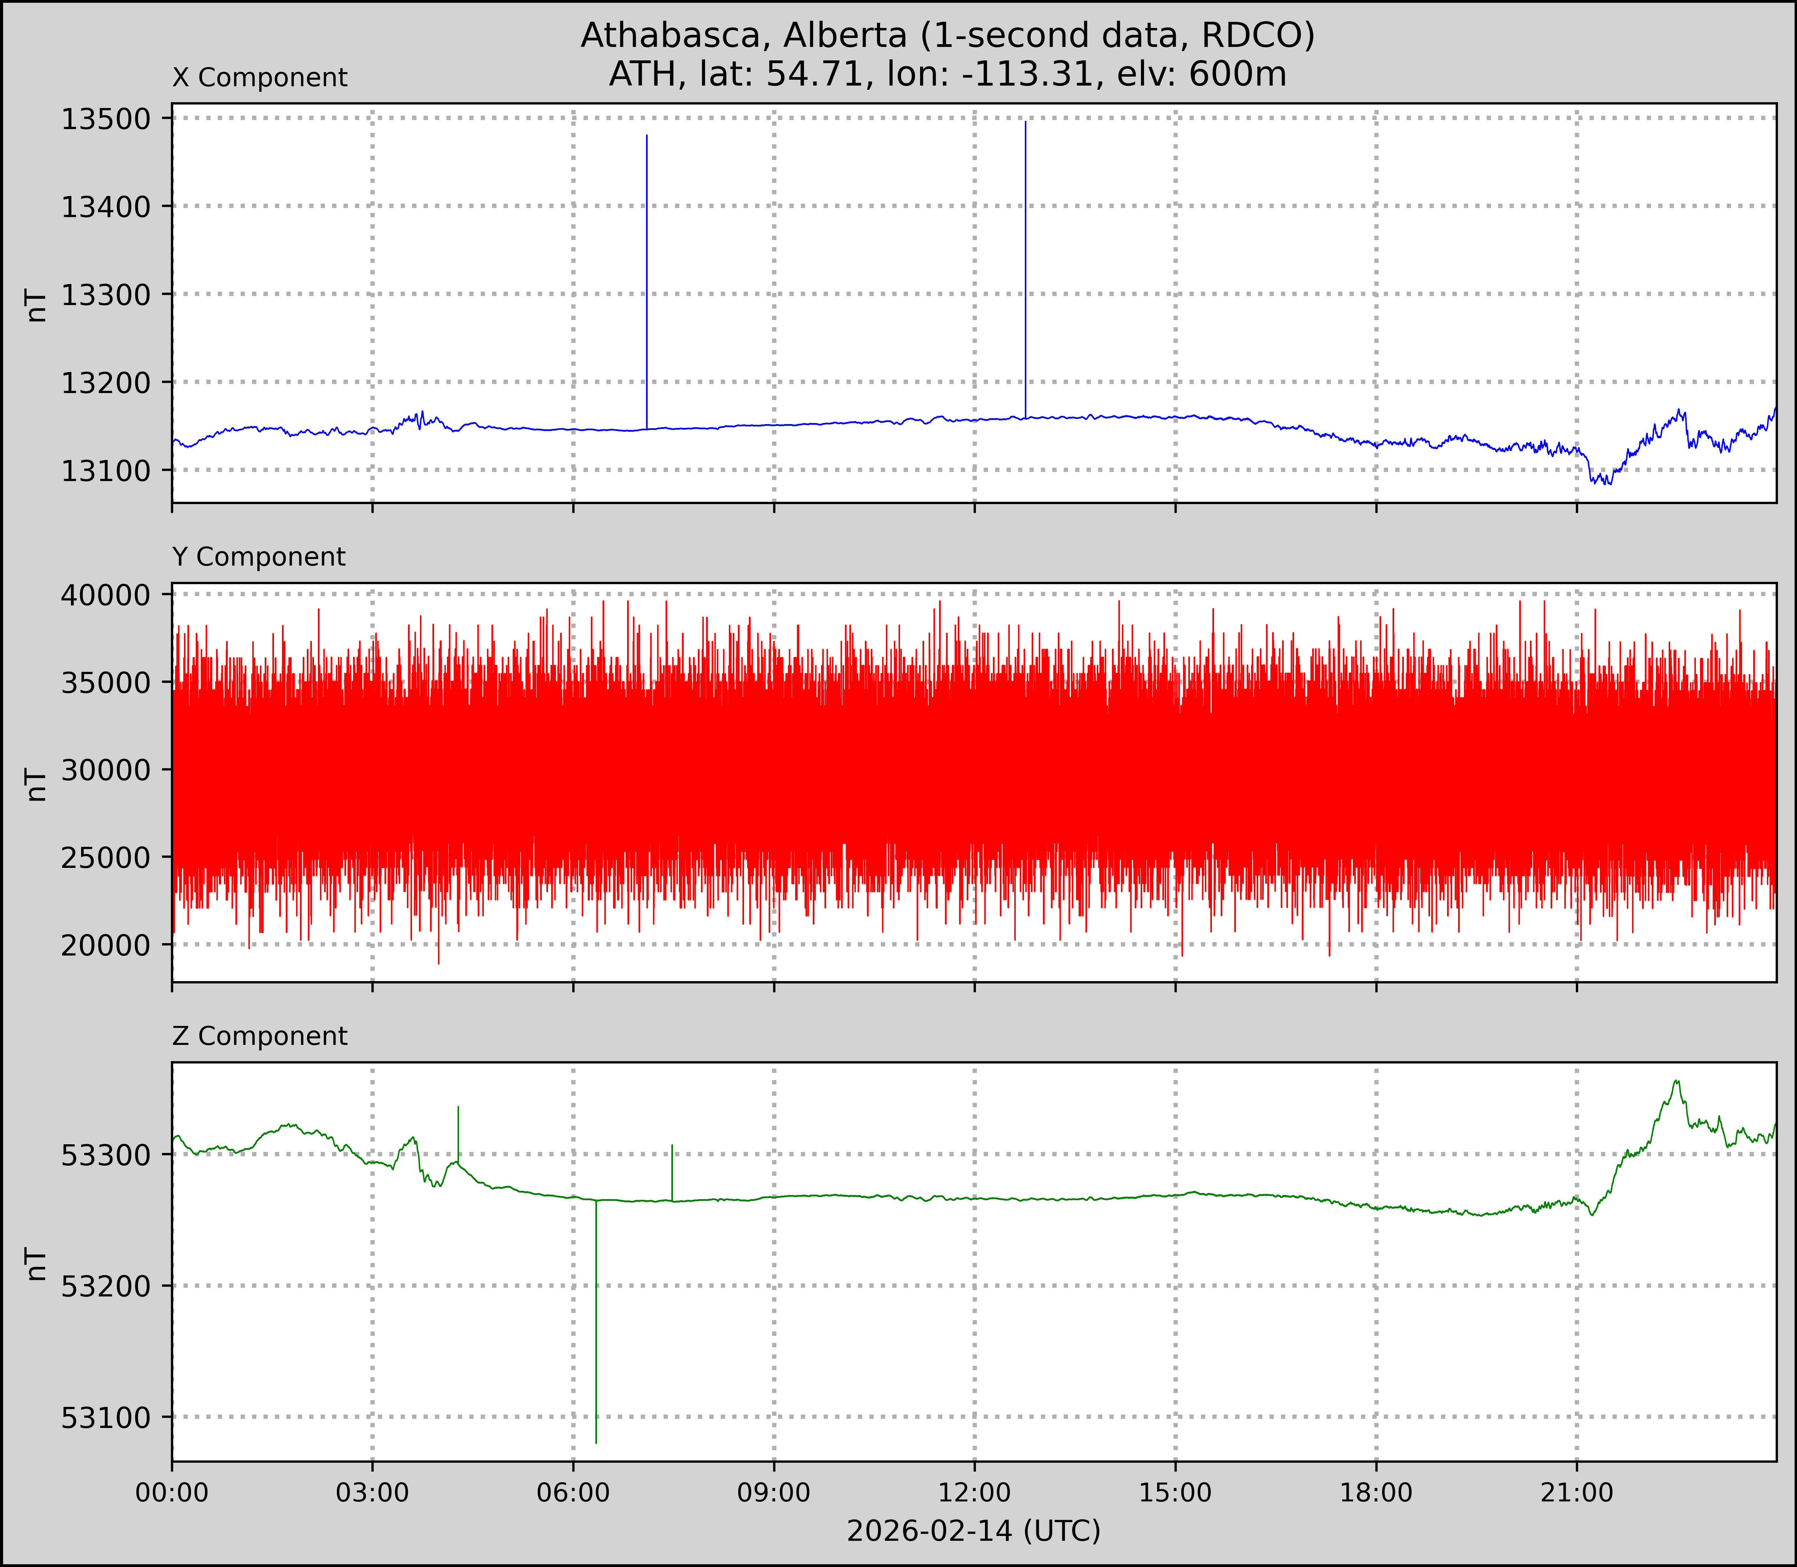The image size is (1797, 1567).
Task: Click the 03:00 time axis label
Action: click(x=372, y=1493)
